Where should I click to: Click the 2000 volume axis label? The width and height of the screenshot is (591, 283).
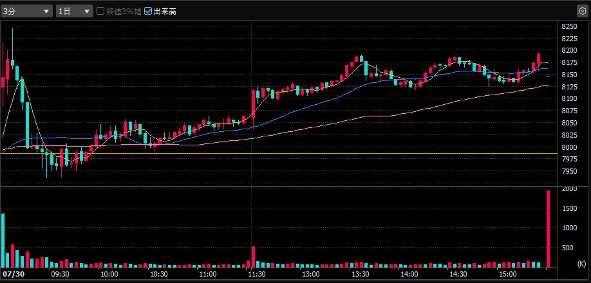pyautogui.click(x=569, y=189)
